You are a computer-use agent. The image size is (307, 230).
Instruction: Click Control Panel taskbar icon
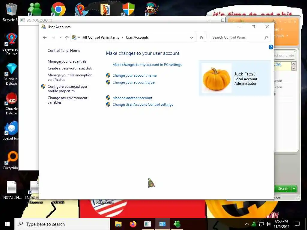pos(162,224)
